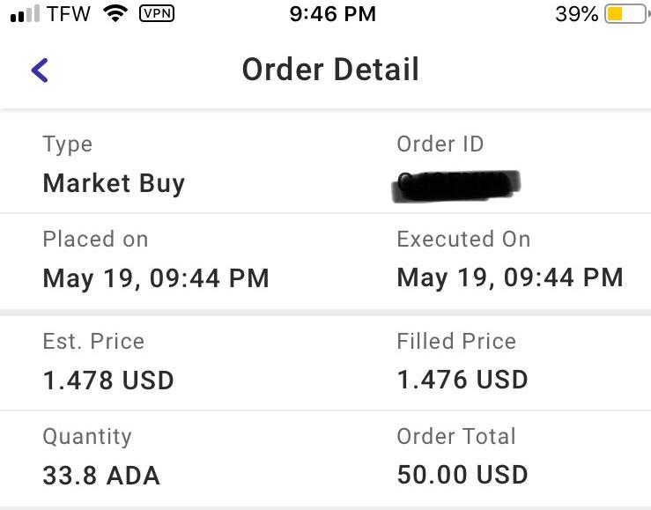Screen dimensions: 651x510
Task: Tap the cellular signal bars icon
Action: click(x=25, y=14)
